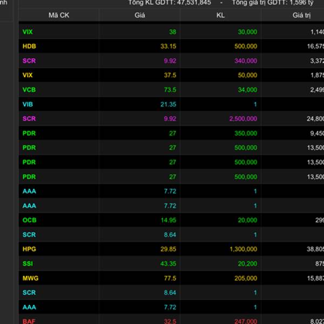Click the price 38 cell
Screen dimensions: 324x324
click(173, 32)
